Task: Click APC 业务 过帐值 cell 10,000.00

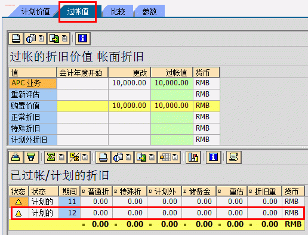Action: point(172,83)
